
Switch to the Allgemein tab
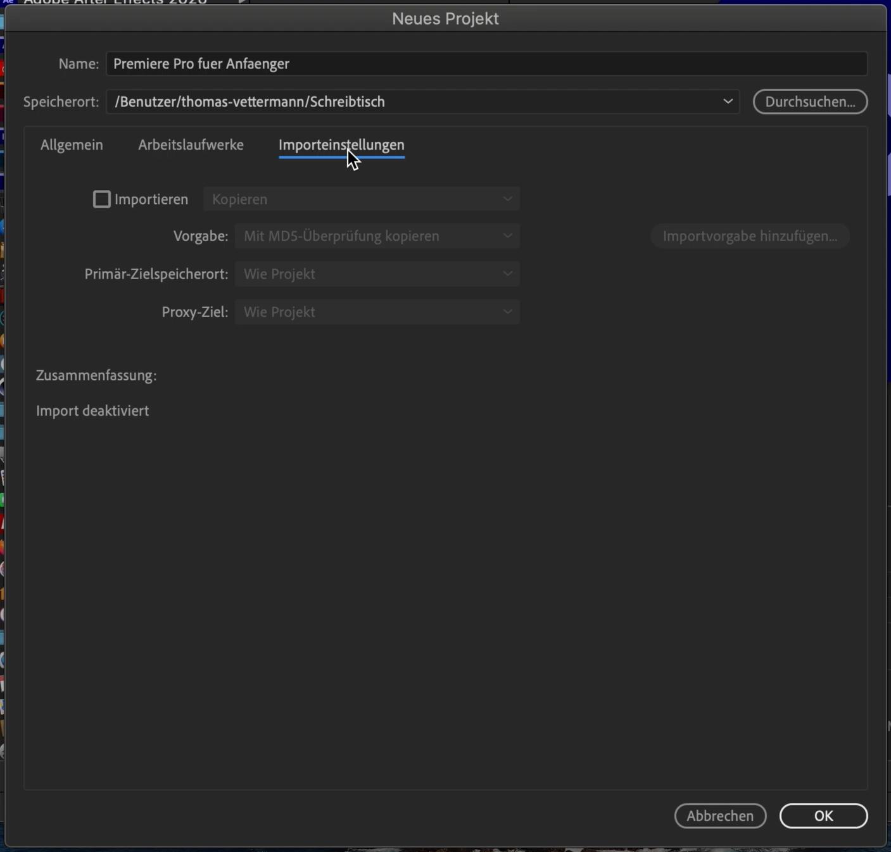[72, 145]
